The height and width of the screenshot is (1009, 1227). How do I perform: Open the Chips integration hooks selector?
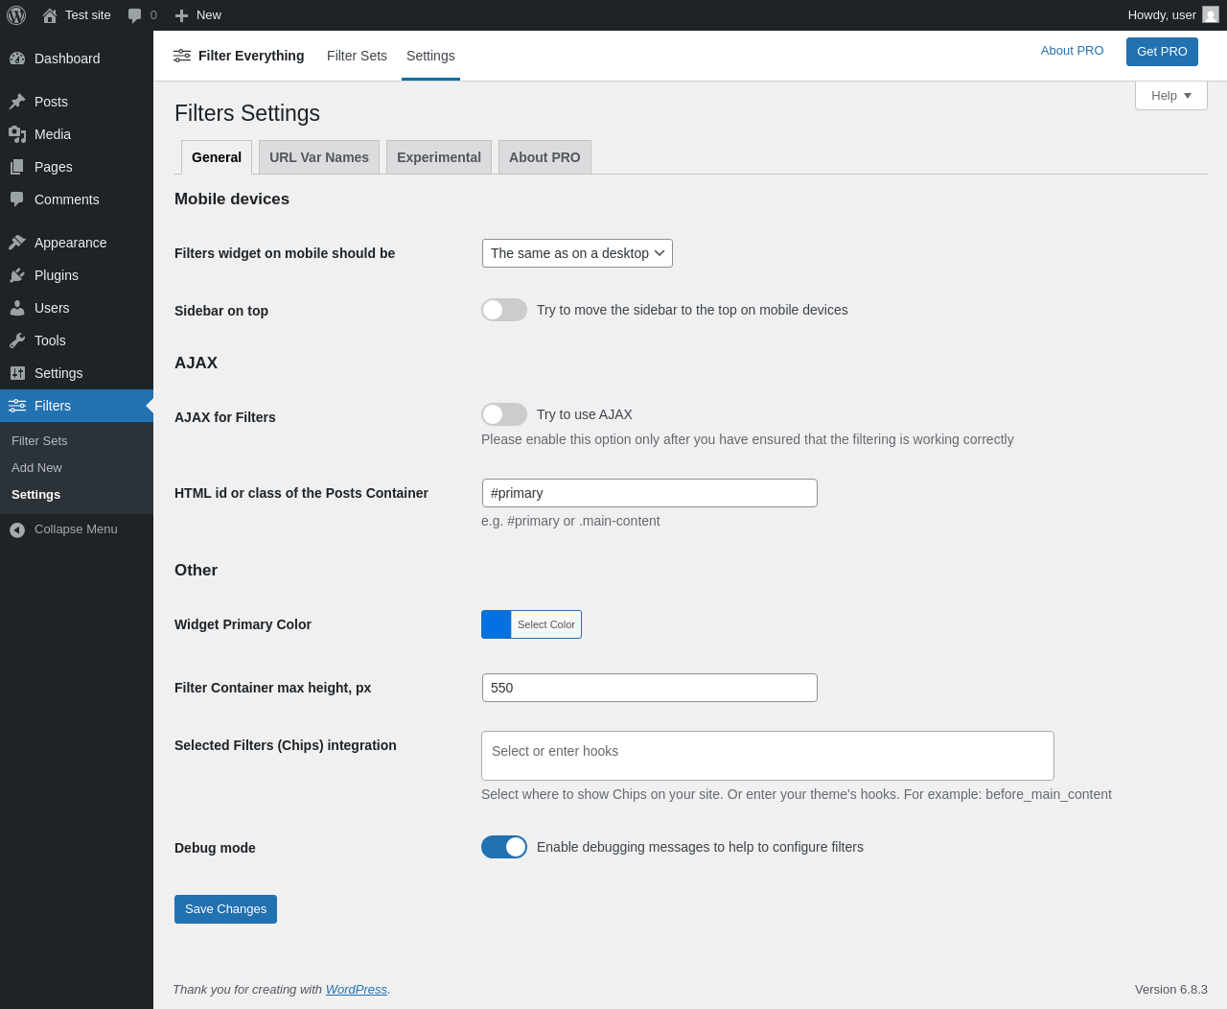[x=767, y=756]
